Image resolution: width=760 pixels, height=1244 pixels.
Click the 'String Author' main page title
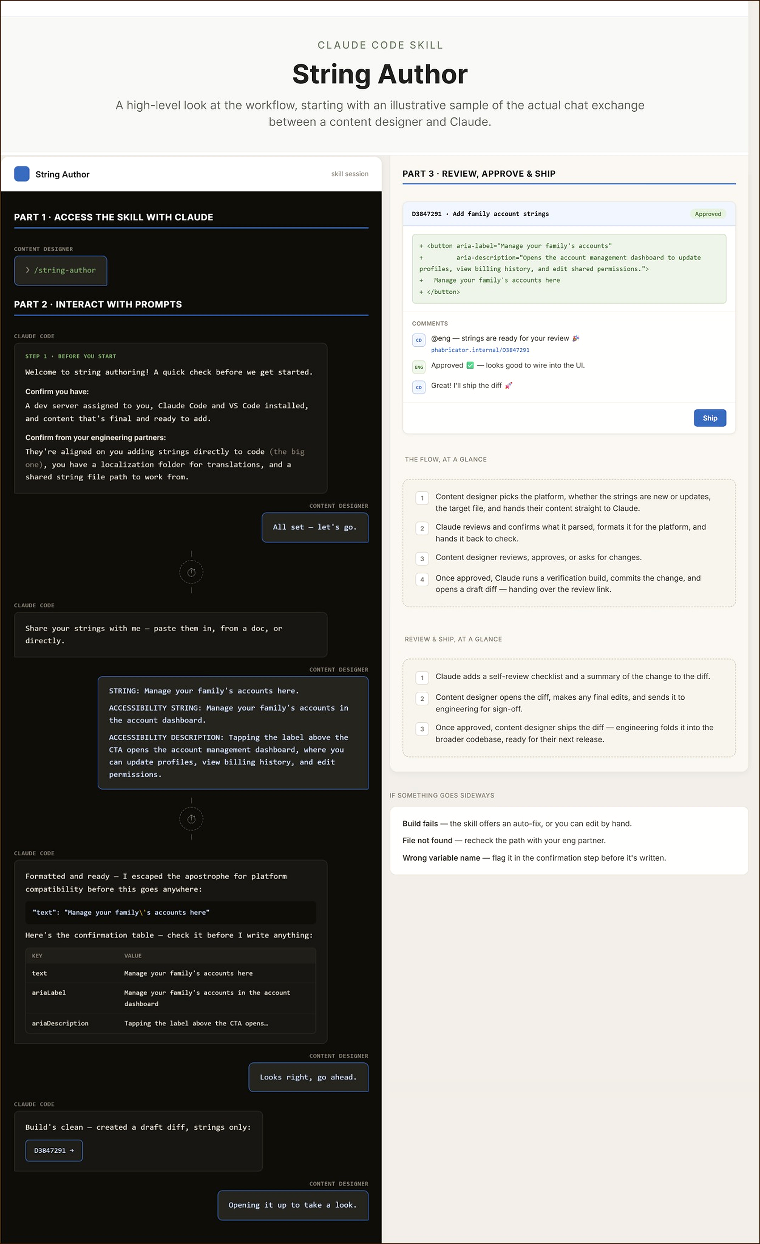pos(380,74)
